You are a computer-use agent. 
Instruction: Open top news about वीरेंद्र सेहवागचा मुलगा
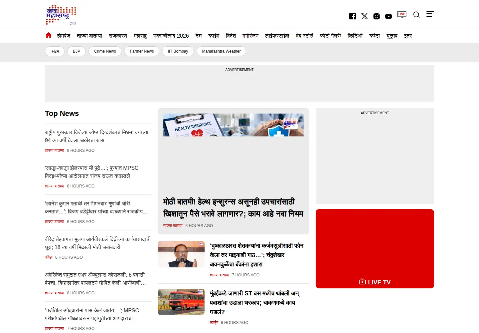(98, 243)
